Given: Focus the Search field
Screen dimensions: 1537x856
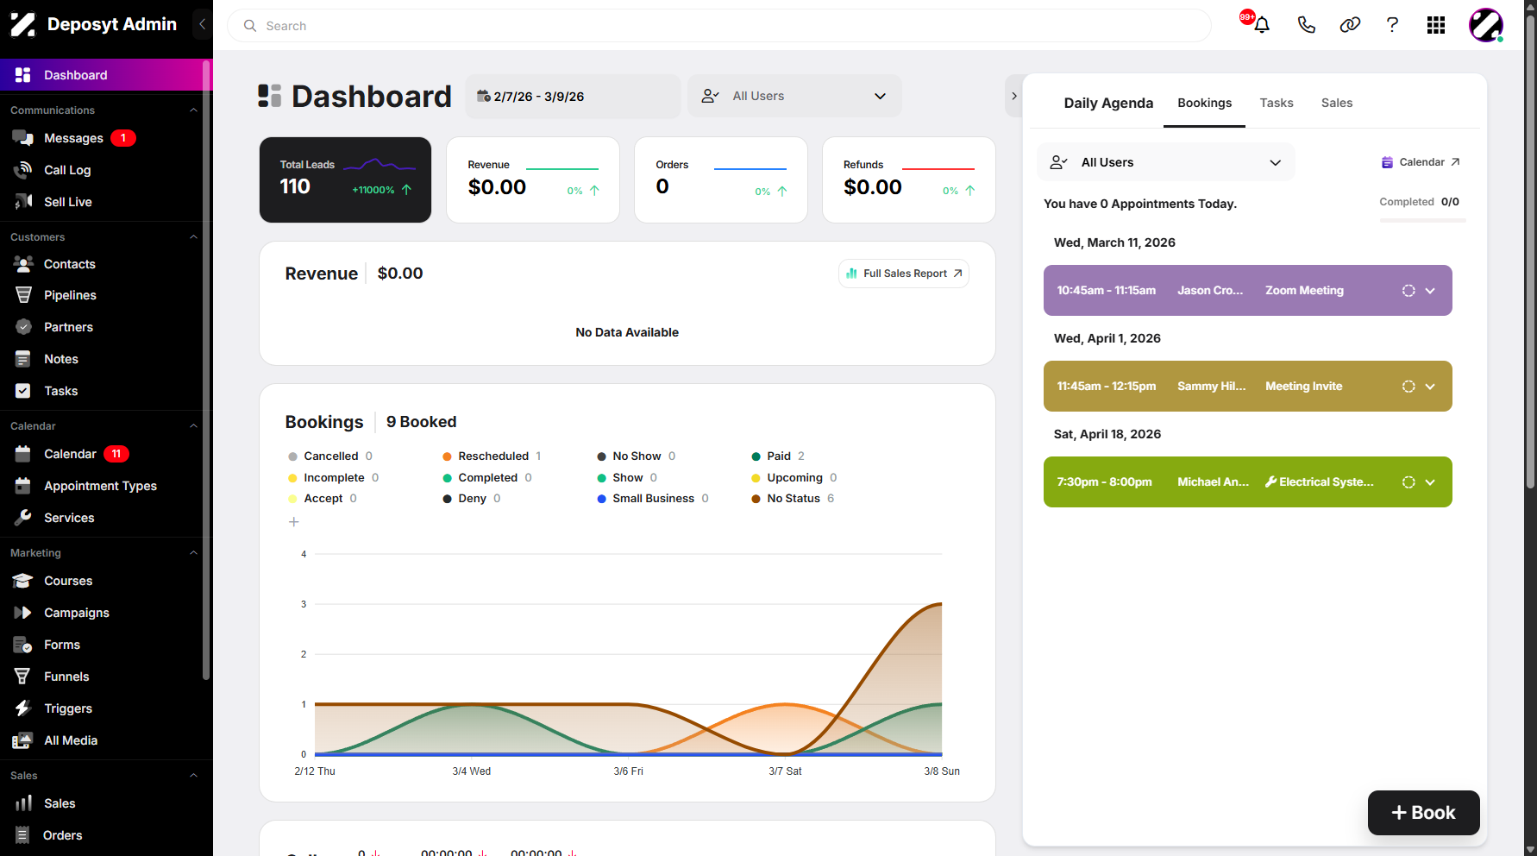Looking at the screenshot, I should coord(719,26).
